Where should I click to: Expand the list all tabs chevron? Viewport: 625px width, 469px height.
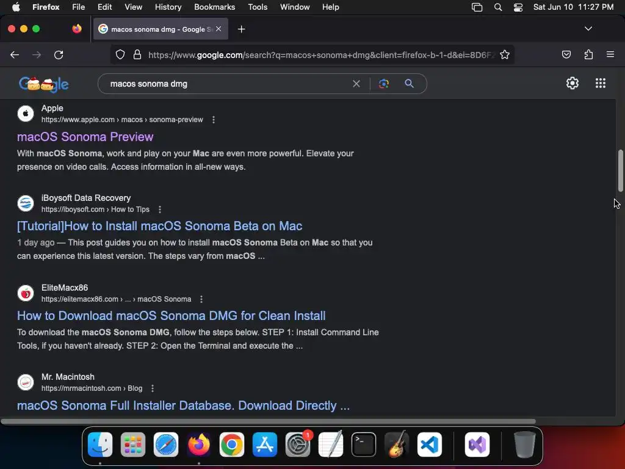point(588,29)
